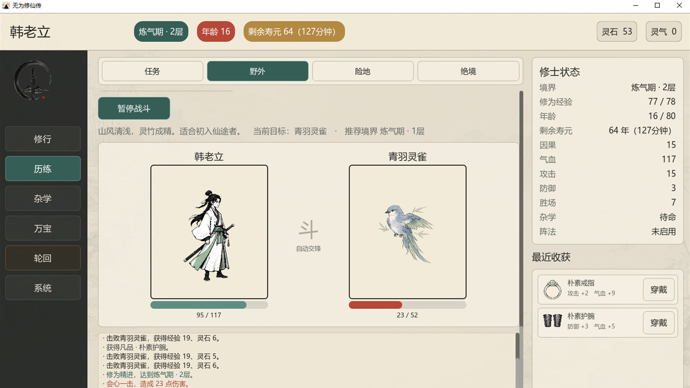Viewport: 690px width, 388px height.
Task: Click the 攻击 15 stat row
Action: 607,174
